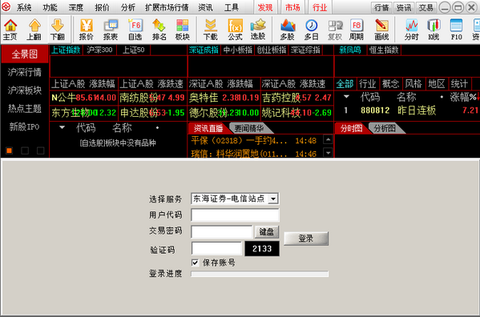Viewport: 480px width, 317px height.
Task: Open the 报价 menu in the menu bar
Action: click(x=102, y=7)
